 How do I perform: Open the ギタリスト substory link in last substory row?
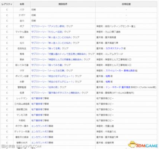[60, 93]
